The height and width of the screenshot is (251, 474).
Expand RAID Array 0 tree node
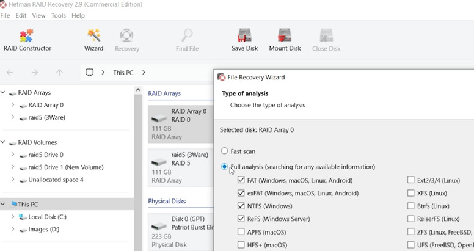[x=13, y=105]
